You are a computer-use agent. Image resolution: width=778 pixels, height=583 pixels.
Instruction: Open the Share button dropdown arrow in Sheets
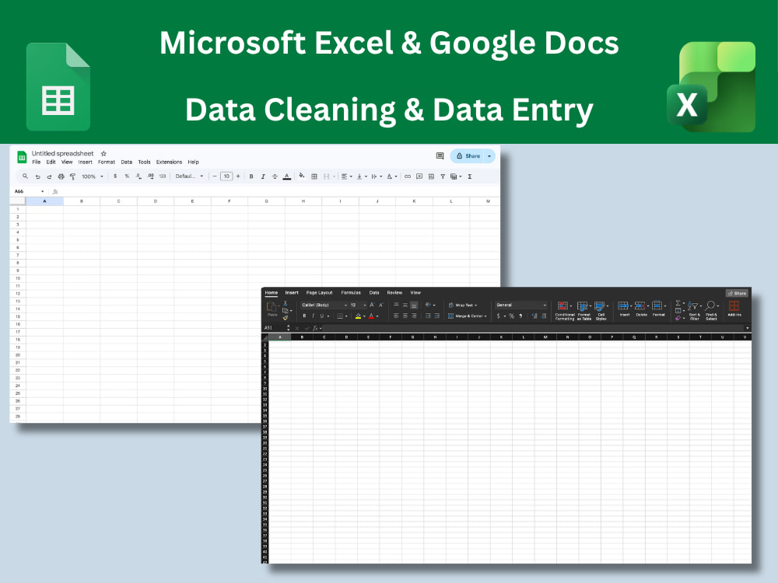pos(489,156)
